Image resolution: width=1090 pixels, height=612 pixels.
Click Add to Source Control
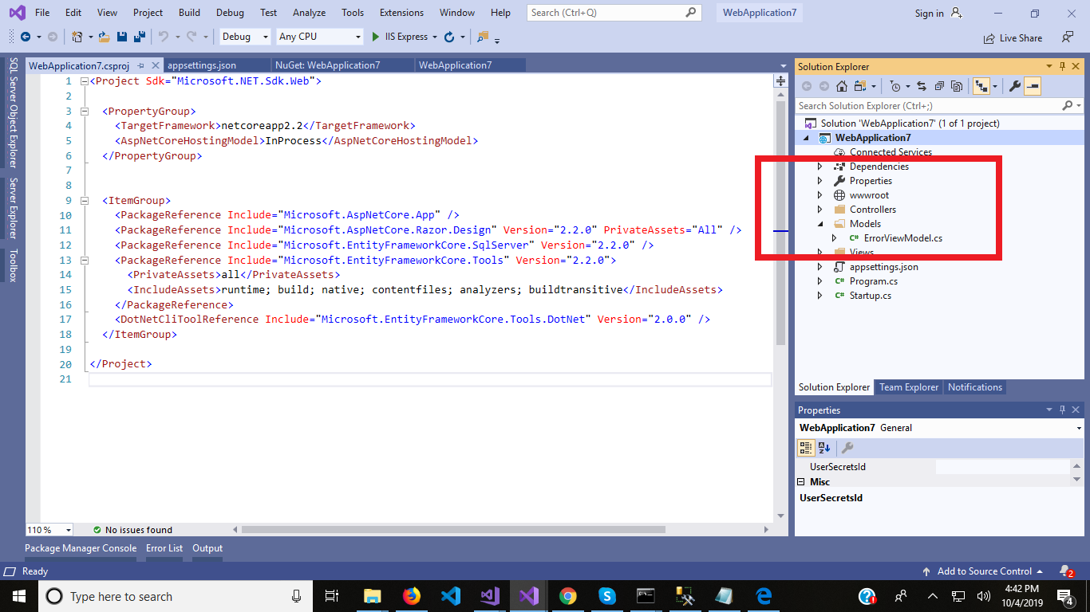[985, 571]
